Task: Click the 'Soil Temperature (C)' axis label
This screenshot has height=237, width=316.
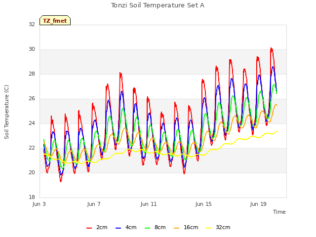Action: [x=6, y=112]
